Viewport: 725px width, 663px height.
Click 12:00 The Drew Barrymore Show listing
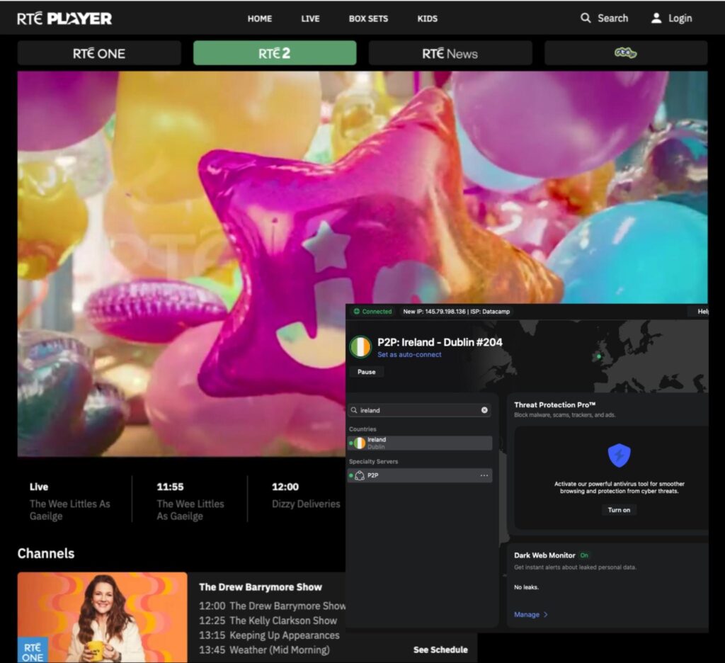273,606
